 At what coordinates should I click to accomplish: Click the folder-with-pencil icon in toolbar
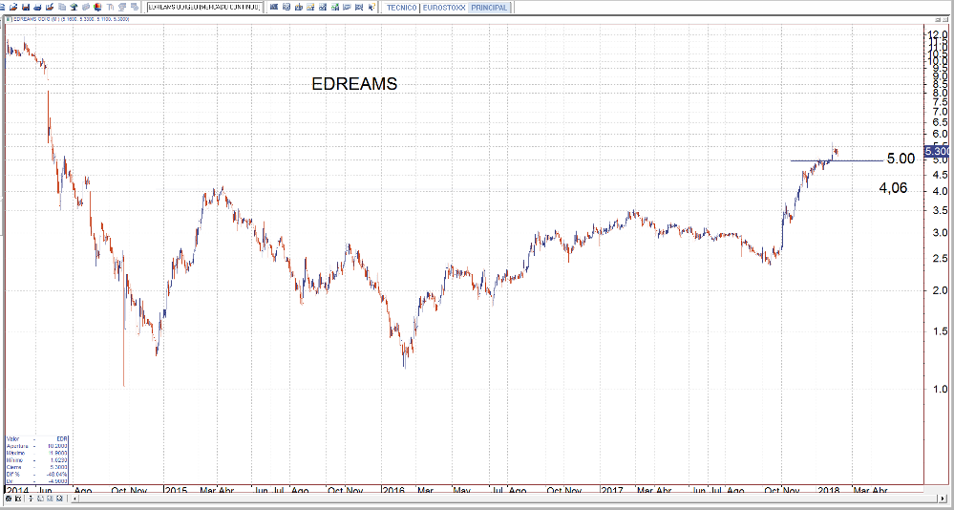(50, 8)
